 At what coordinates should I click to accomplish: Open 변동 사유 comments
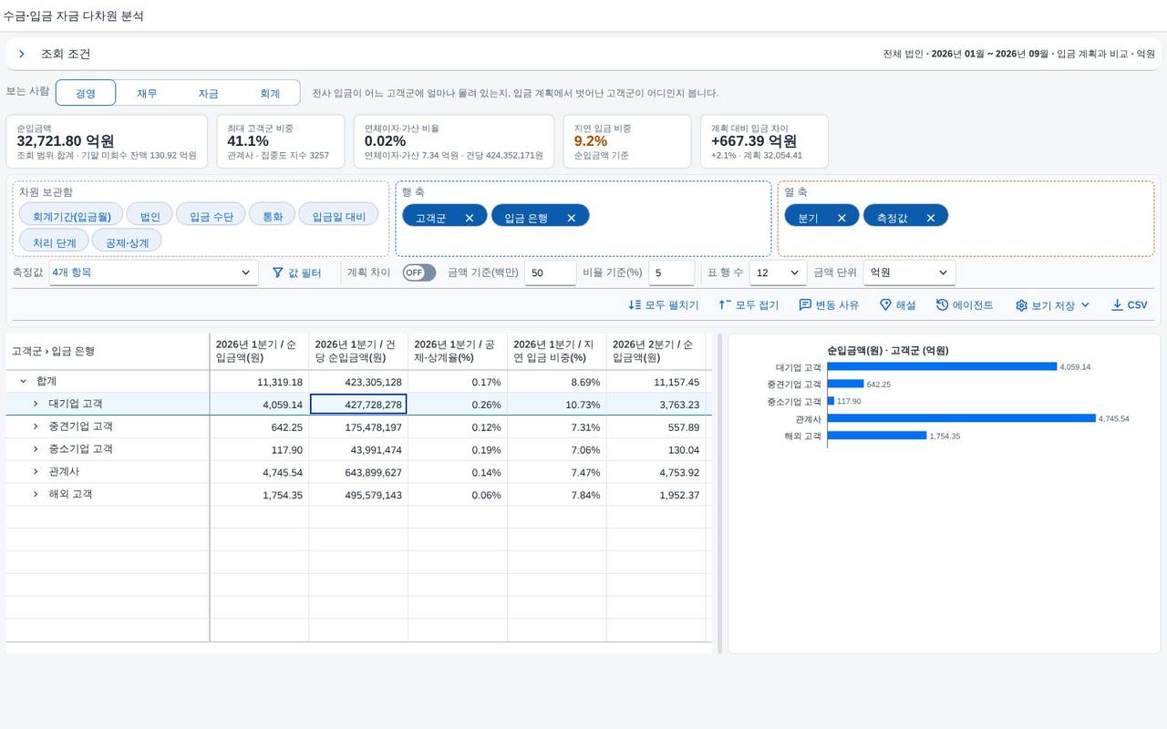pos(829,305)
